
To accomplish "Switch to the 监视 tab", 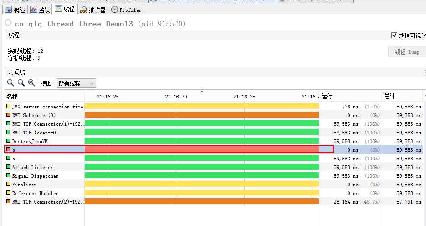I will pos(40,10).
